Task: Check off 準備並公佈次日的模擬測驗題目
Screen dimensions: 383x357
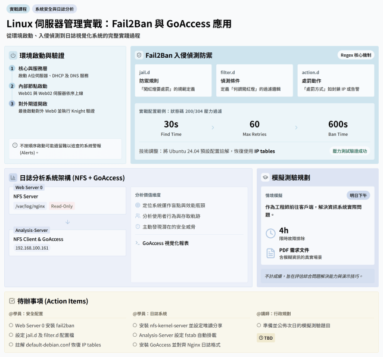Action: (259, 325)
